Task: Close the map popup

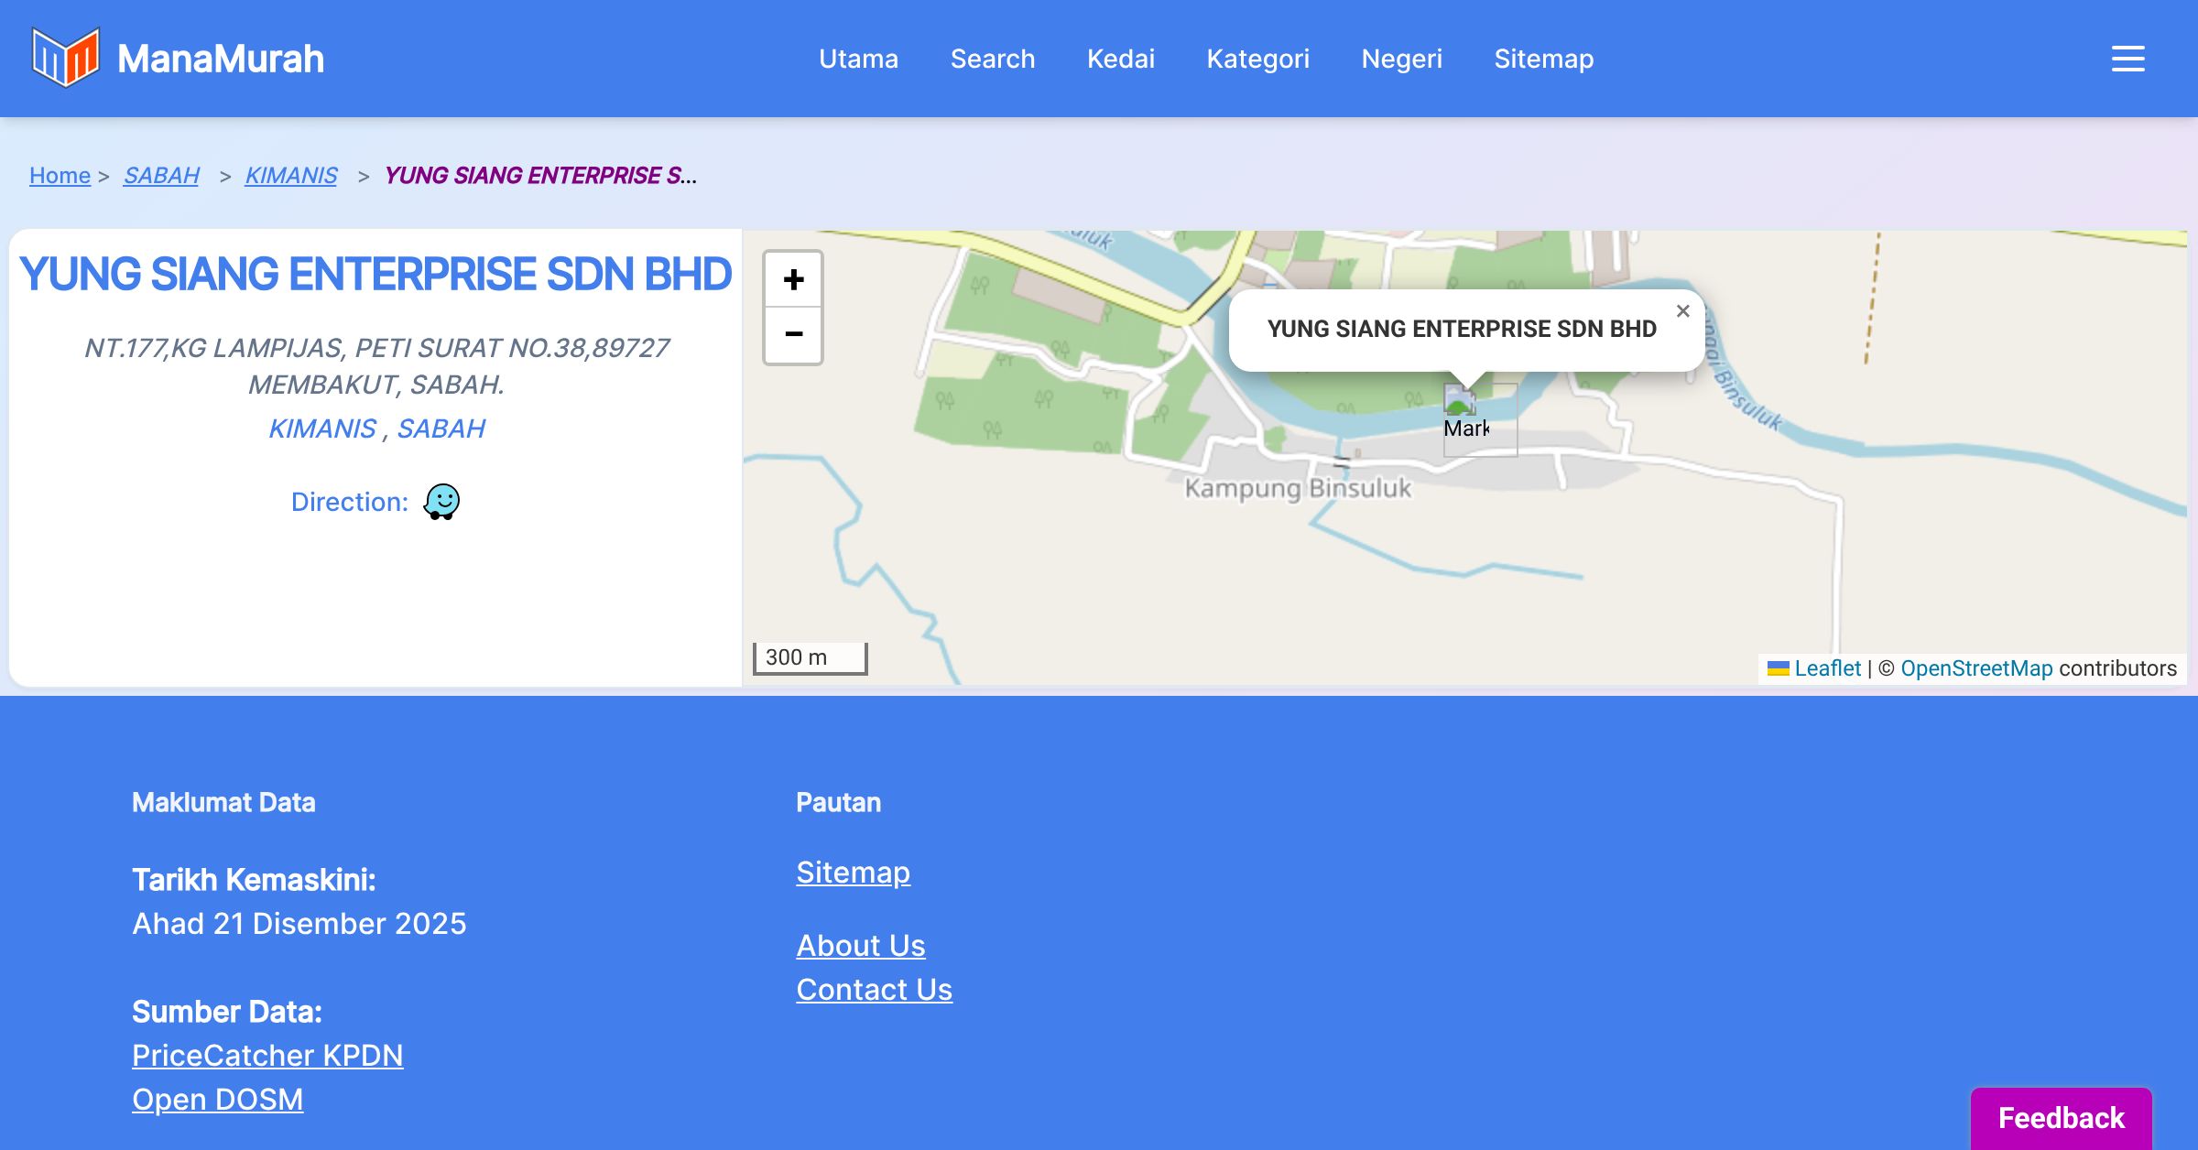Action: [x=1682, y=311]
